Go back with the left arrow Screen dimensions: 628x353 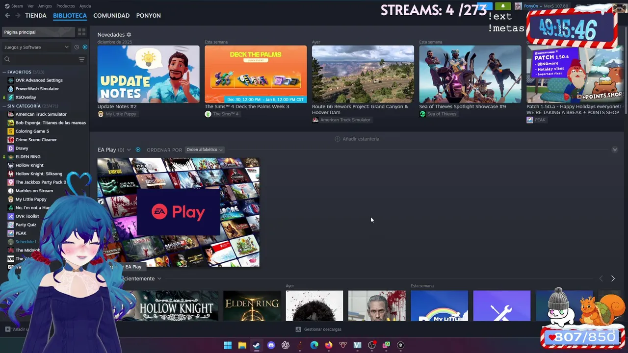pos(7,16)
